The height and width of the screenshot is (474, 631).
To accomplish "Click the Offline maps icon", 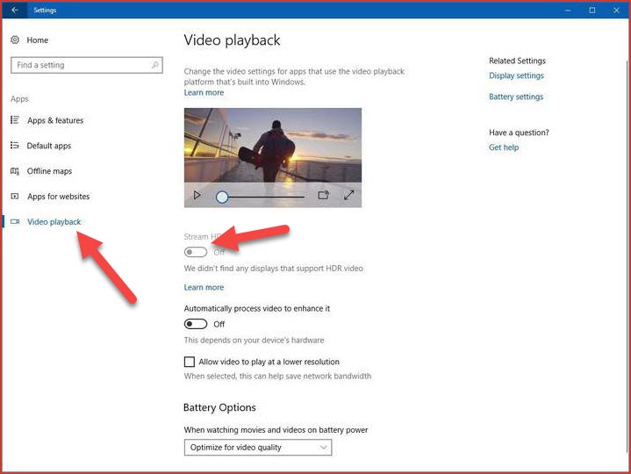I will 15,171.
